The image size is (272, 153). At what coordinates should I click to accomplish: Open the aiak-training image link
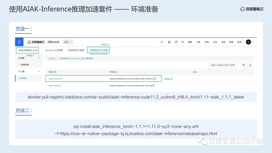(54, 85)
